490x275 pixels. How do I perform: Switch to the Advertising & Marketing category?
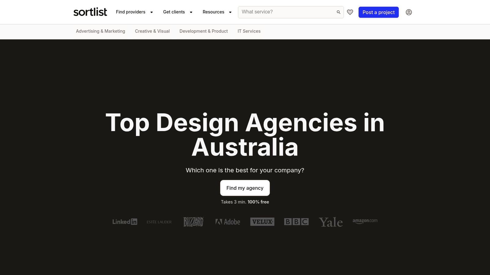point(100,31)
